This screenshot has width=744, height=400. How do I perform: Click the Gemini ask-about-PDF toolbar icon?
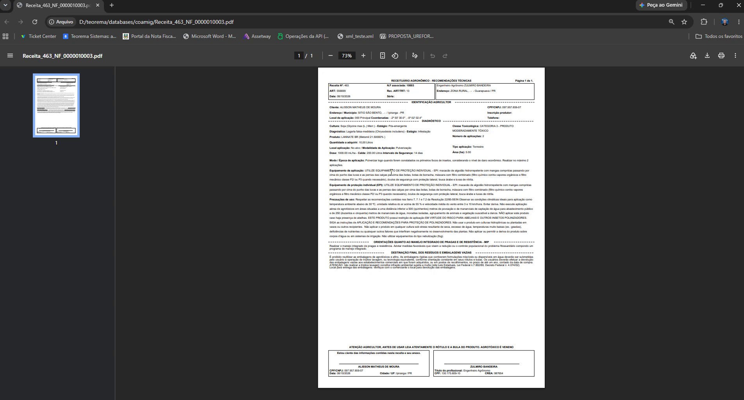tap(693, 56)
